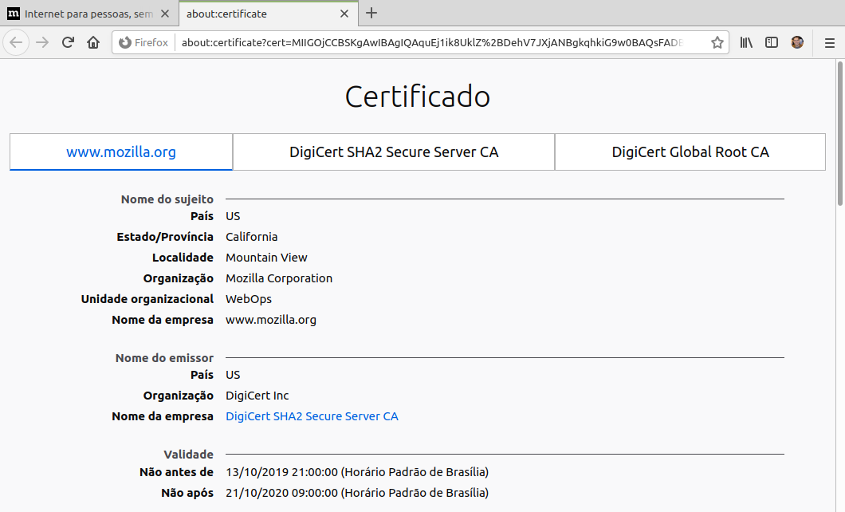Image resolution: width=845 pixels, height=512 pixels.
Task: Click the Mountain View locality value
Action: click(267, 258)
